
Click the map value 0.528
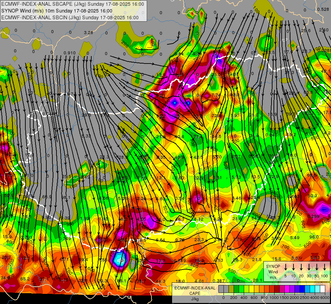click(x=323, y=9)
